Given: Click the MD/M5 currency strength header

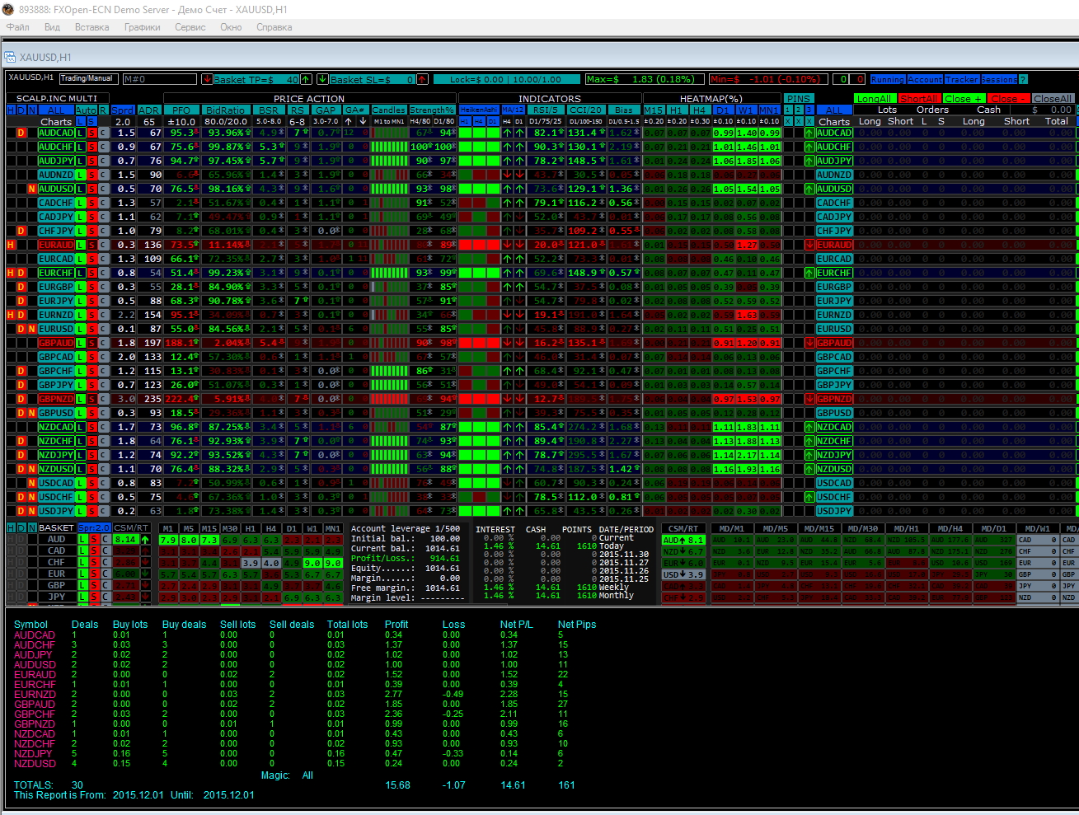Looking at the screenshot, I should pos(775,528).
